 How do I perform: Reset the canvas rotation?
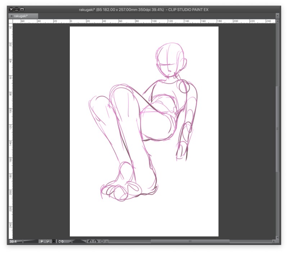(x=102, y=241)
